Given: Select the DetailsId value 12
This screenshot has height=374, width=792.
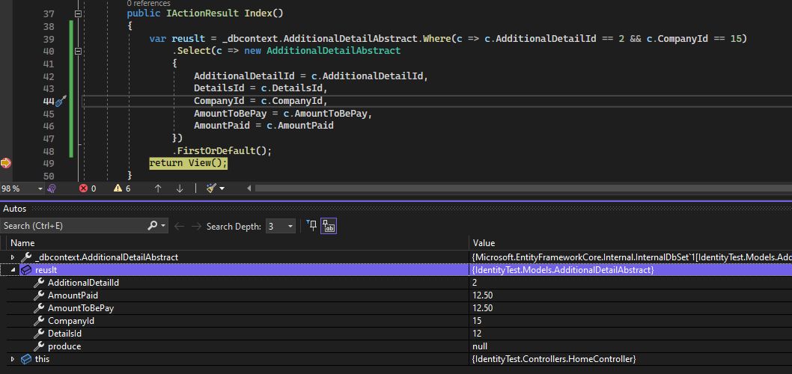Looking at the screenshot, I should [x=477, y=334].
